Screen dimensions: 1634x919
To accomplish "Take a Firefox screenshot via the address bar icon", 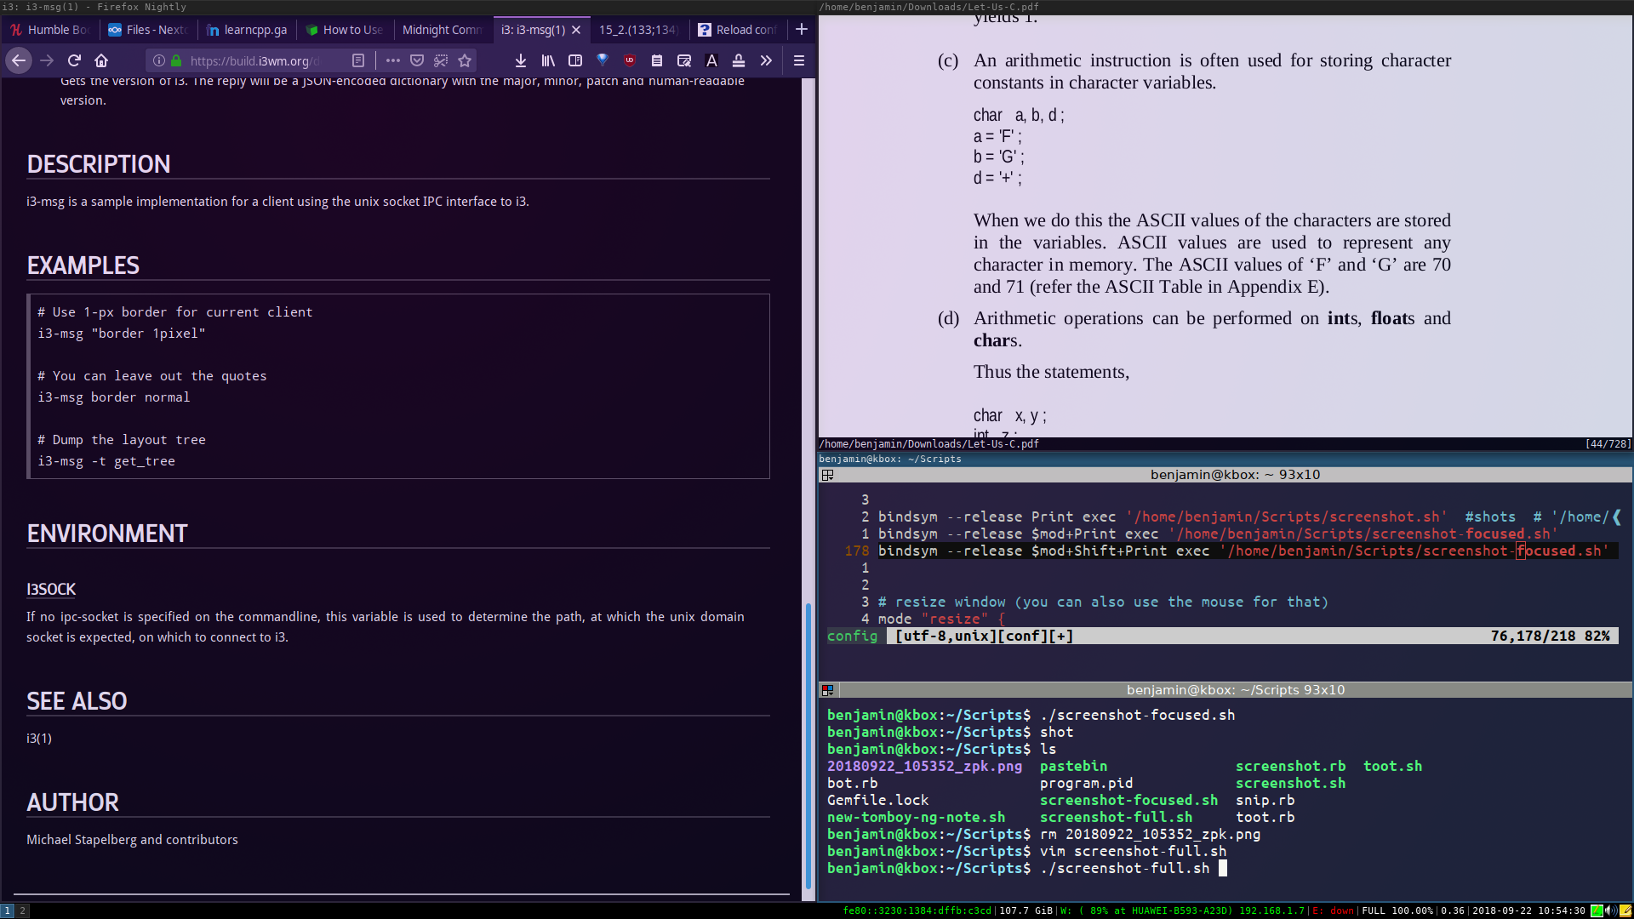I will tap(441, 60).
